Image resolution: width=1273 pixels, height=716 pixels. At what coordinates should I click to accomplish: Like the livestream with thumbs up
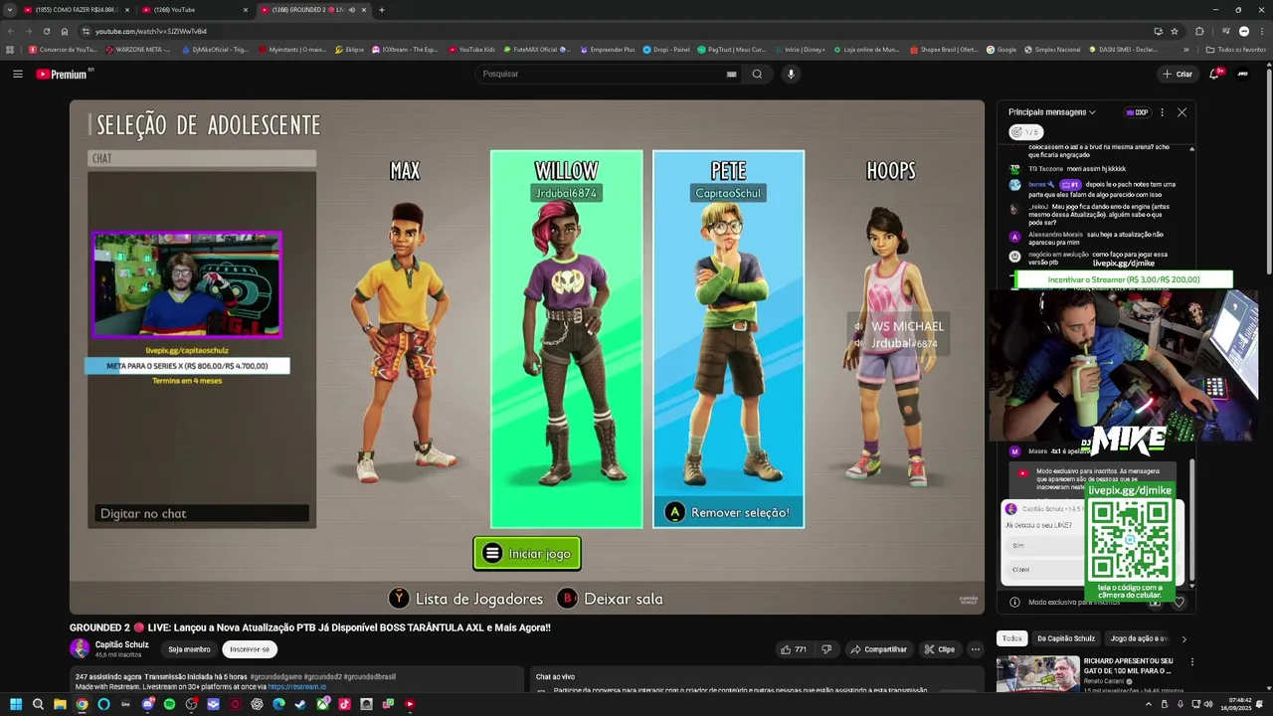click(793, 649)
